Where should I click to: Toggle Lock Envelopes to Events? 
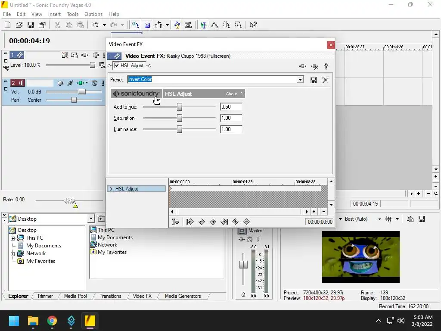click(x=177, y=25)
